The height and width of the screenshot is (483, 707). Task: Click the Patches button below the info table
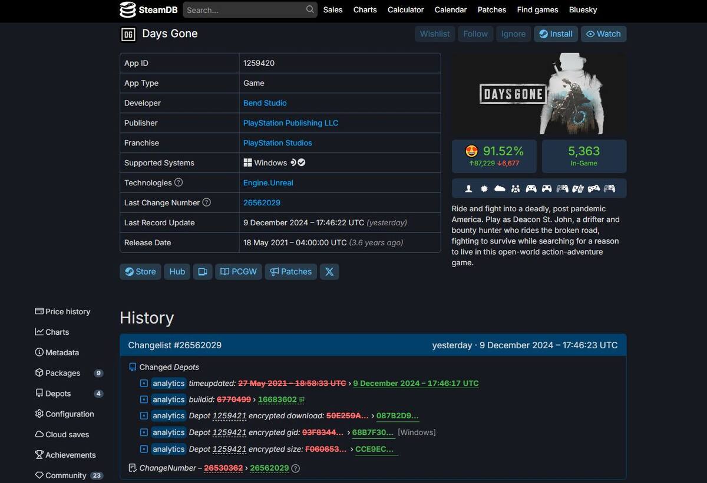pos(291,271)
